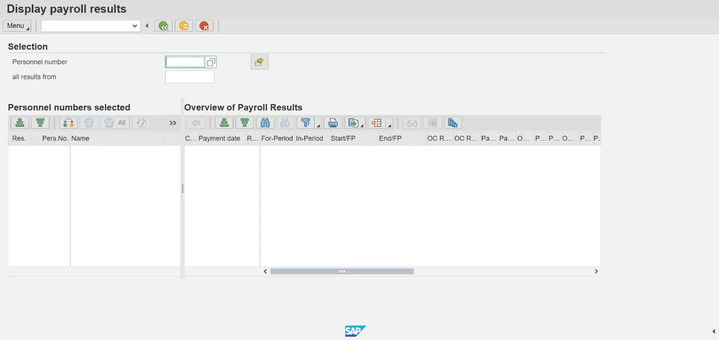Sort descending in Personnel numbers toolbar
Viewport: 719px width, 340px height.
(40, 123)
